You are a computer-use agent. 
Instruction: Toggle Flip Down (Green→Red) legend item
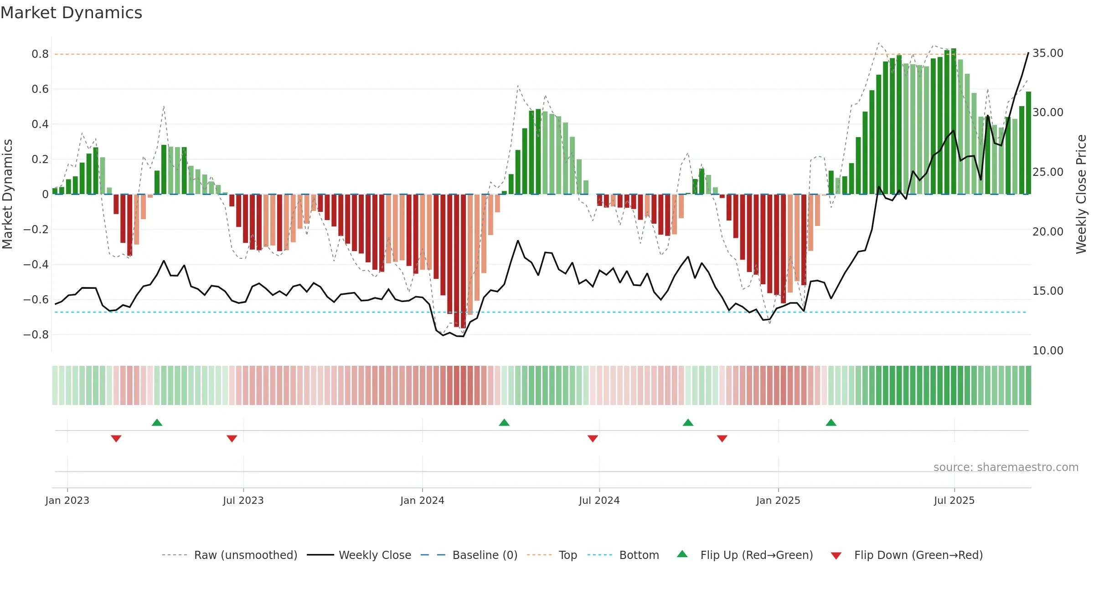pyautogui.click(x=906, y=555)
